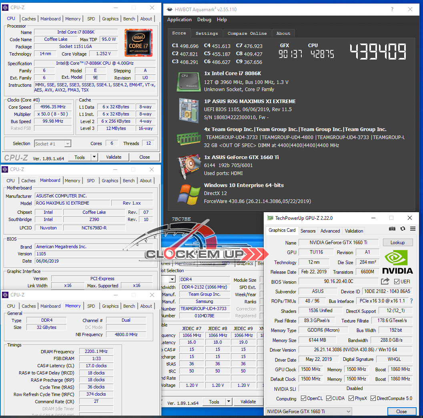
Task: Toggle the UEFI checkbox
Action: coord(397,282)
